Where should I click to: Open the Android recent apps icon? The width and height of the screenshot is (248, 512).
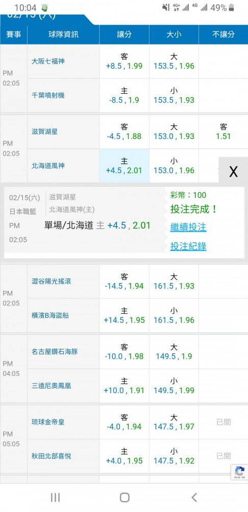pos(55,497)
